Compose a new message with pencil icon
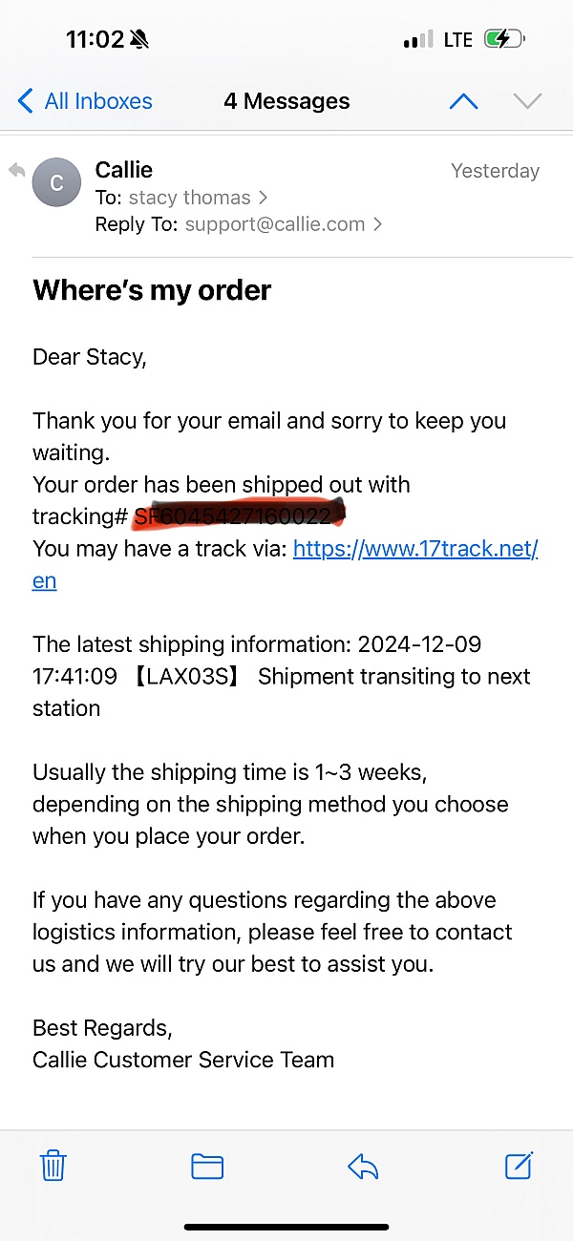The height and width of the screenshot is (1241, 573). point(519,1165)
